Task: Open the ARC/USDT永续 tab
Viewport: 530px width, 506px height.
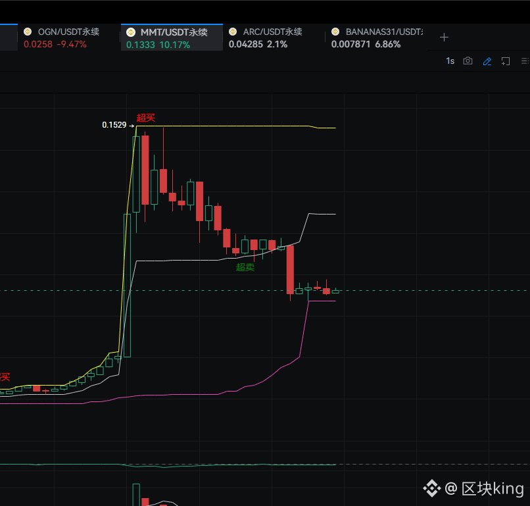Action: pos(274,38)
